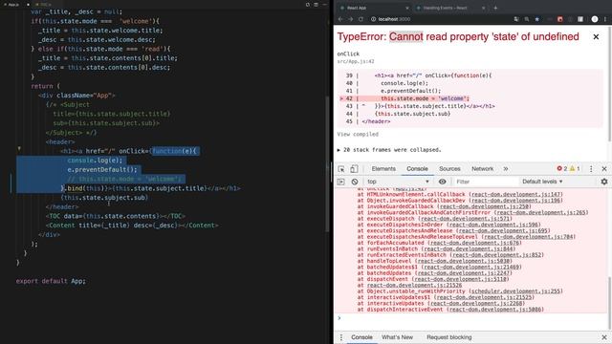Click the lightbulb code action icon
Screen dimensions: 612x344
[19, 149]
